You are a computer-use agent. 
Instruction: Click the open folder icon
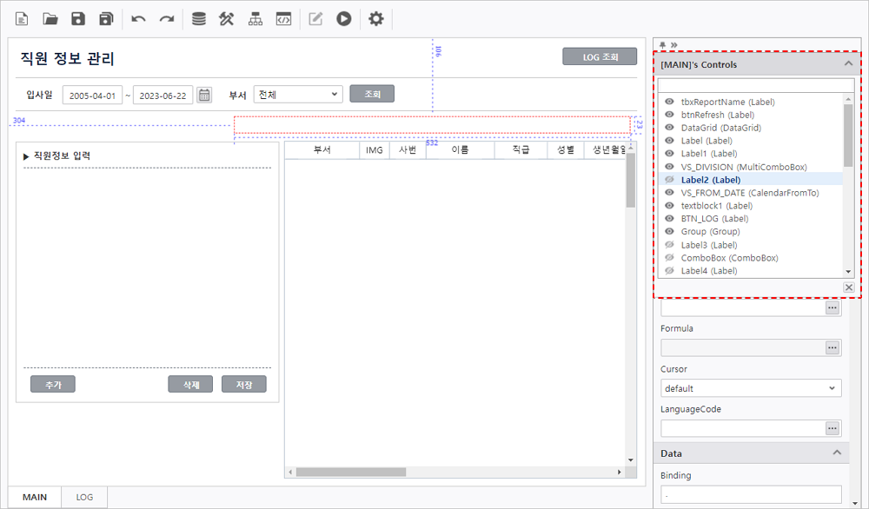click(x=50, y=18)
